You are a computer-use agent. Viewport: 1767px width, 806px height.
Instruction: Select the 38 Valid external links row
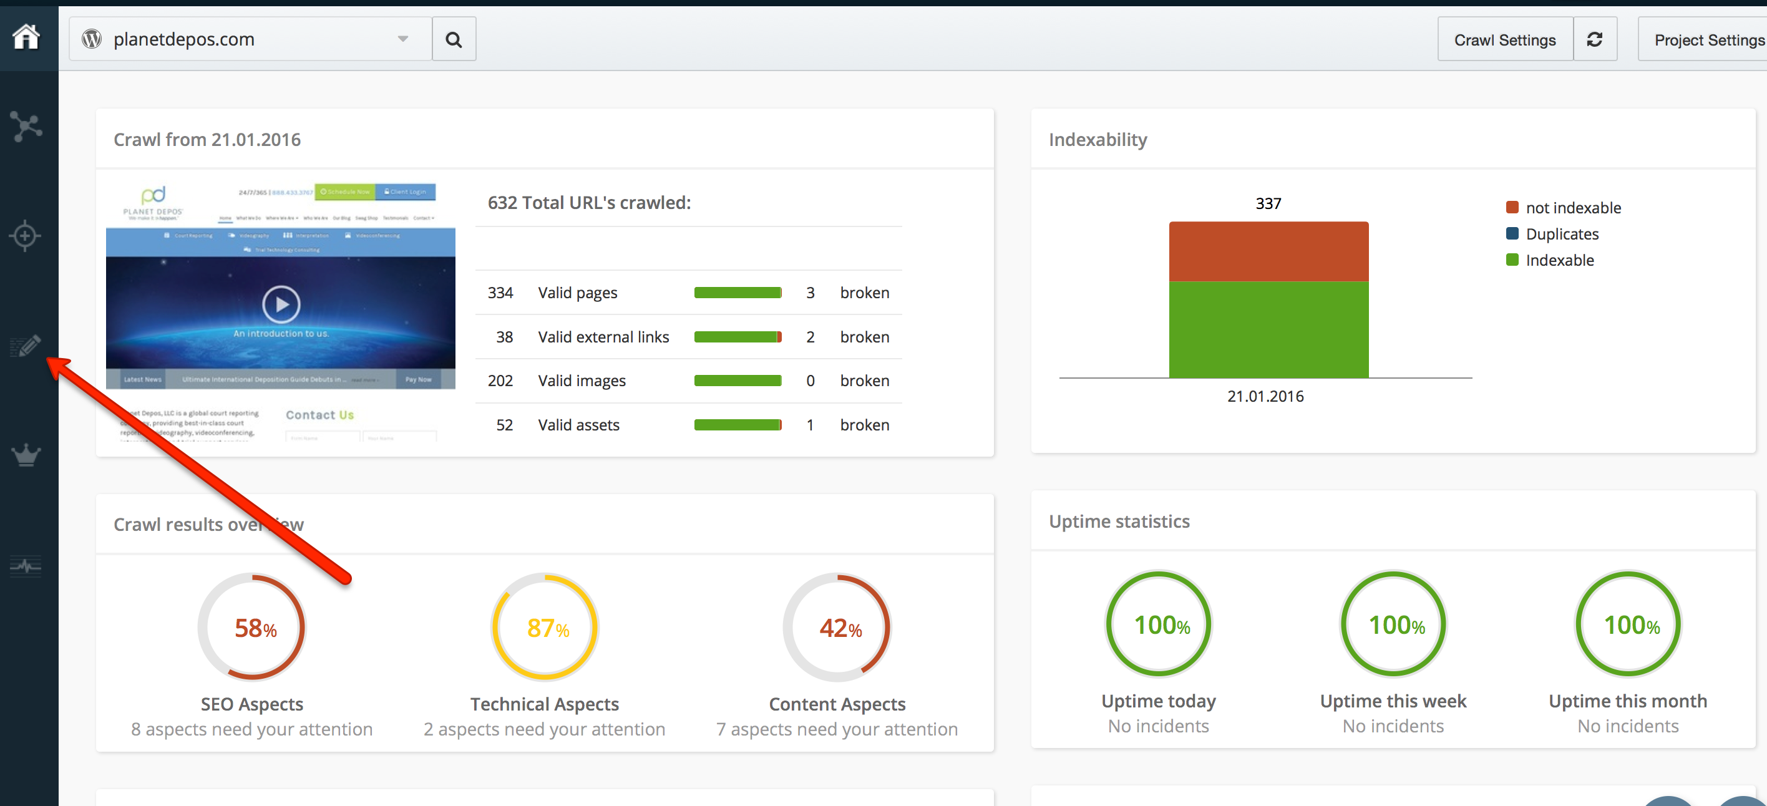tap(688, 337)
